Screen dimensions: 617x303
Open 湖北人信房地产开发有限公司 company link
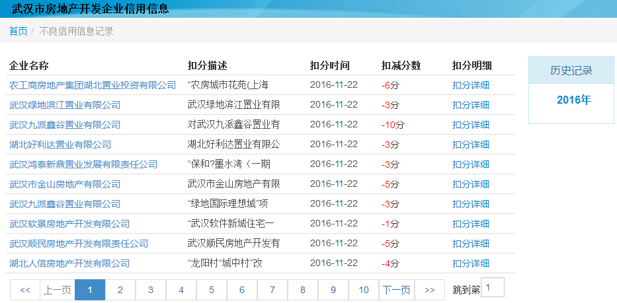[69, 263]
